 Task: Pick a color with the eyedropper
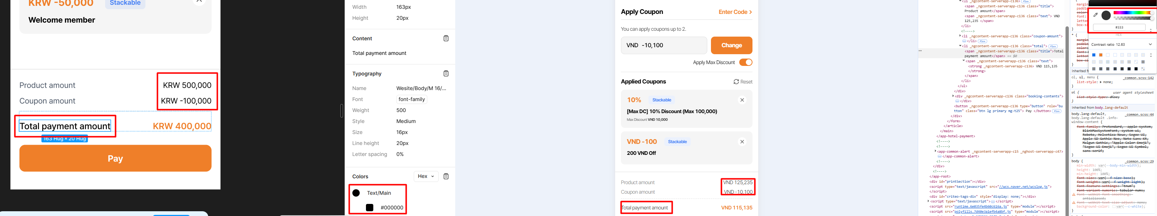(1096, 15)
